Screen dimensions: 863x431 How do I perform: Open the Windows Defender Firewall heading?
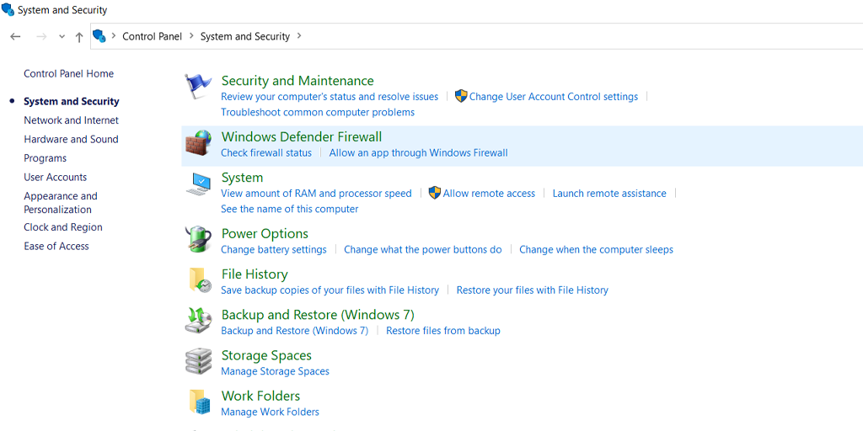tap(302, 137)
